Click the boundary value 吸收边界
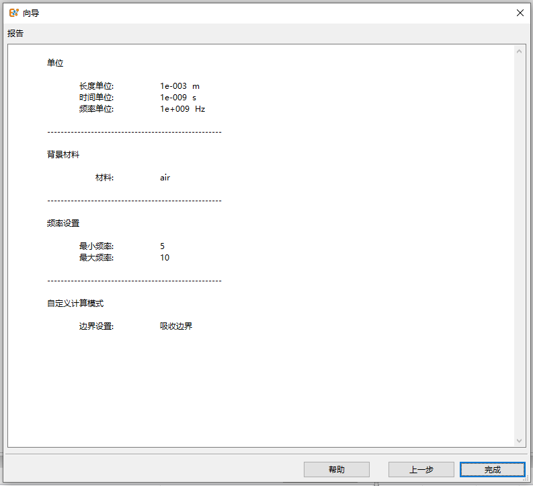This screenshot has height=486, width=533. [176, 326]
